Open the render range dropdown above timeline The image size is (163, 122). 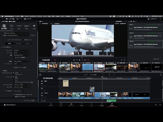tap(94, 75)
